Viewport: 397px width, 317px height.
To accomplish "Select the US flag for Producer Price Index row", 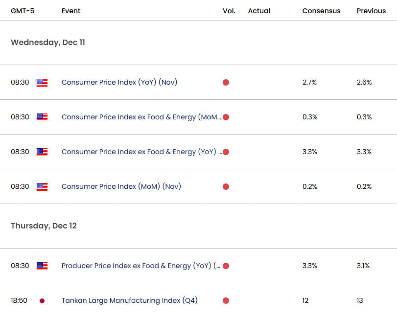I will (42, 266).
